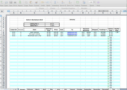Select column C header

pyautogui.click(x=35, y=13)
